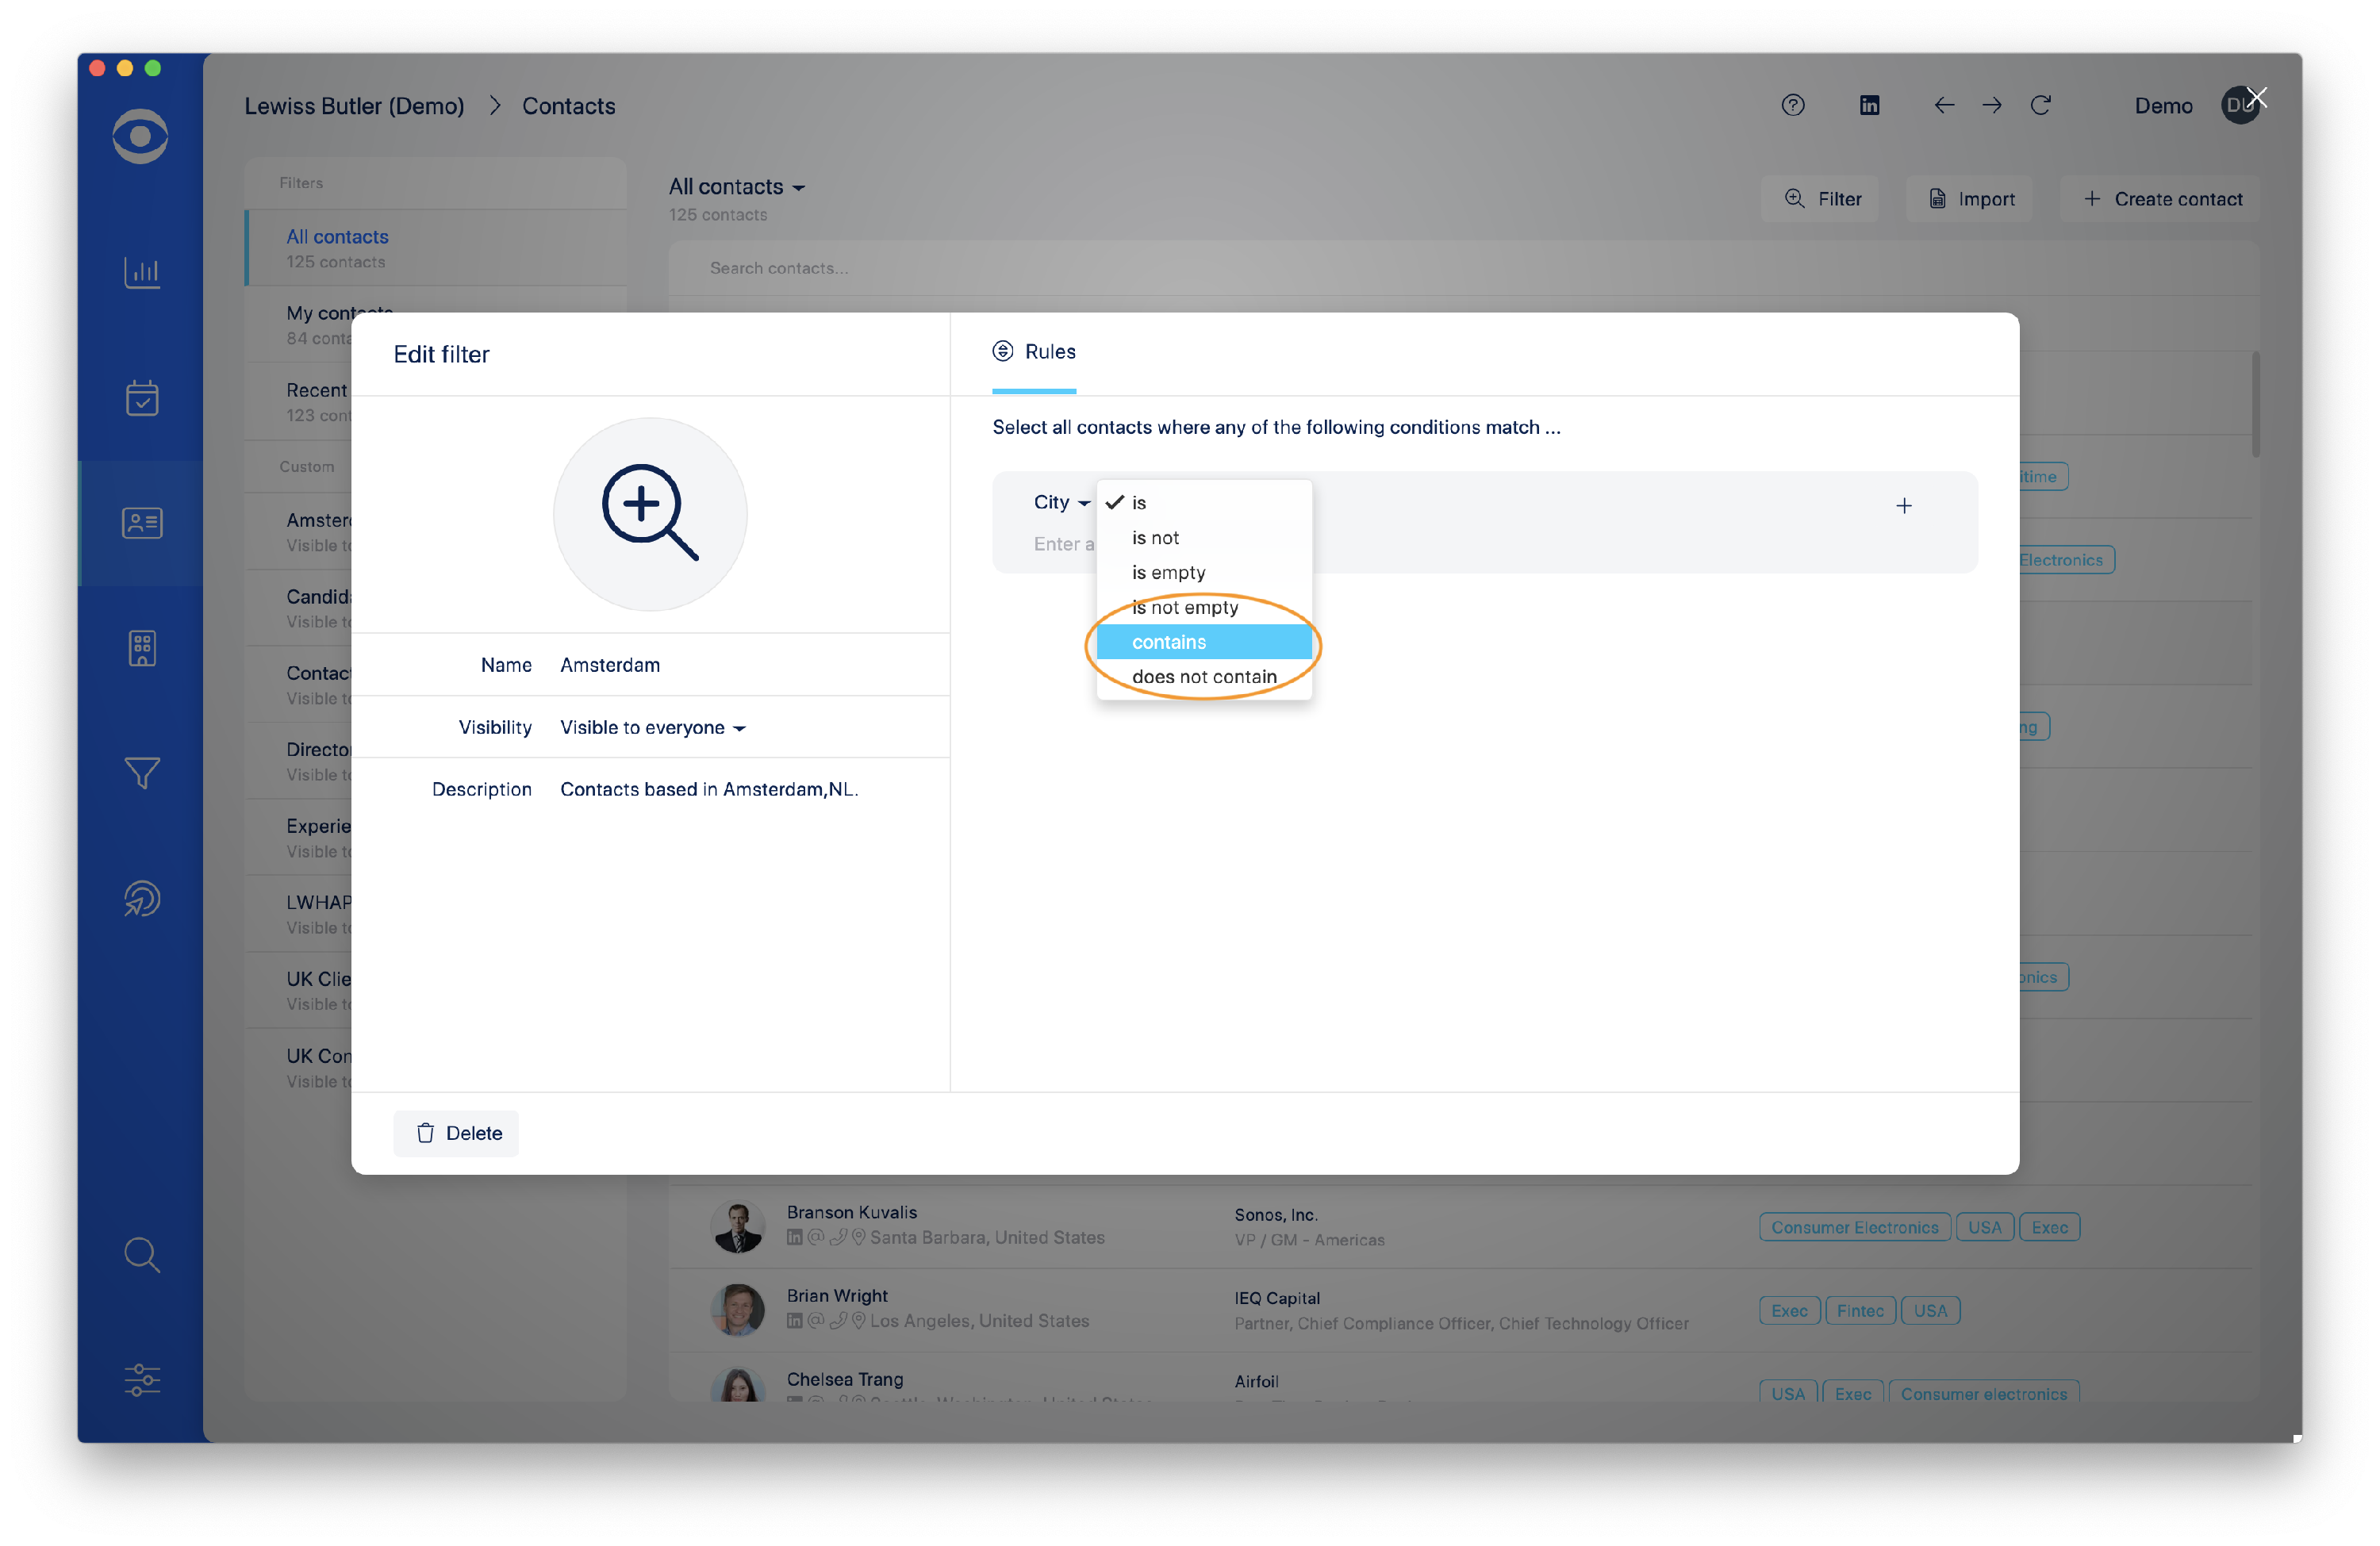Click the filter magnifier avatar image
The height and width of the screenshot is (1546, 2380).
649,514
